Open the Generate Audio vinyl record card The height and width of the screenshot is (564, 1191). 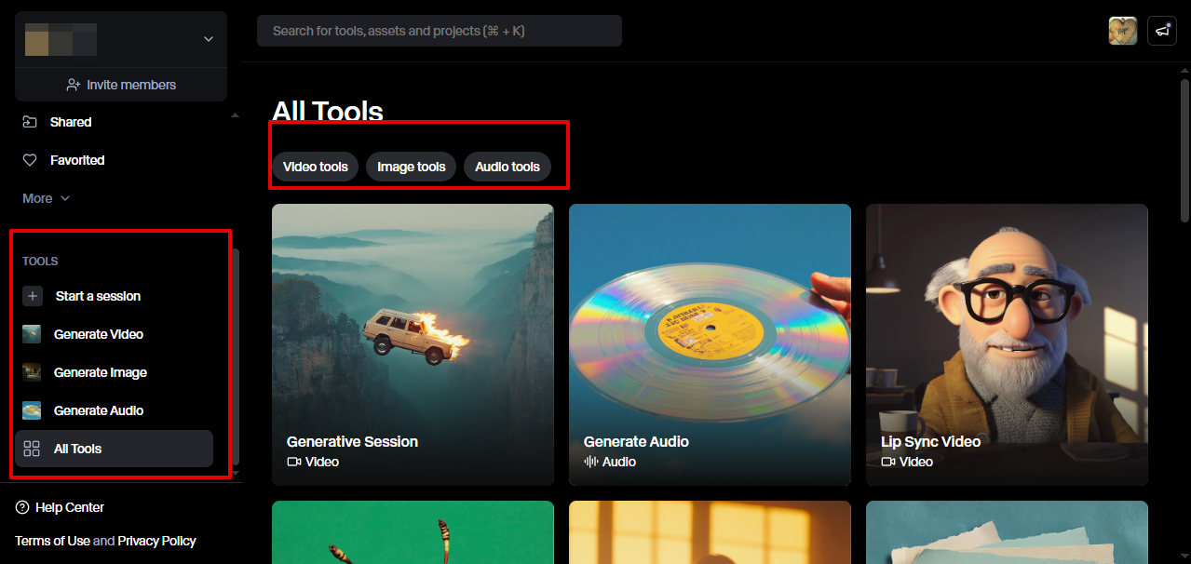point(710,344)
